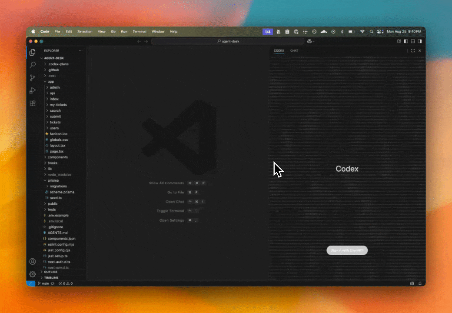Maximize the Codex panel
The width and height of the screenshot is (452, 313).
coord(413,51)
